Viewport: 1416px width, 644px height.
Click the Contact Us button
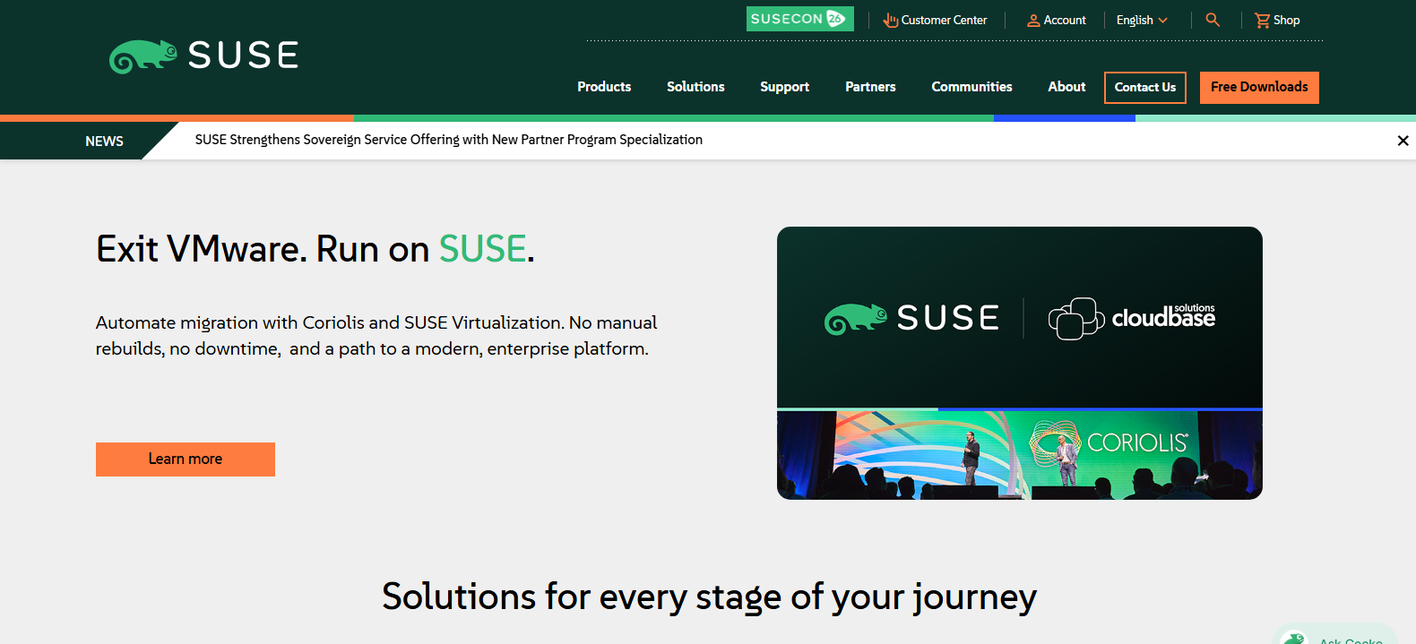pos(1145,88)
